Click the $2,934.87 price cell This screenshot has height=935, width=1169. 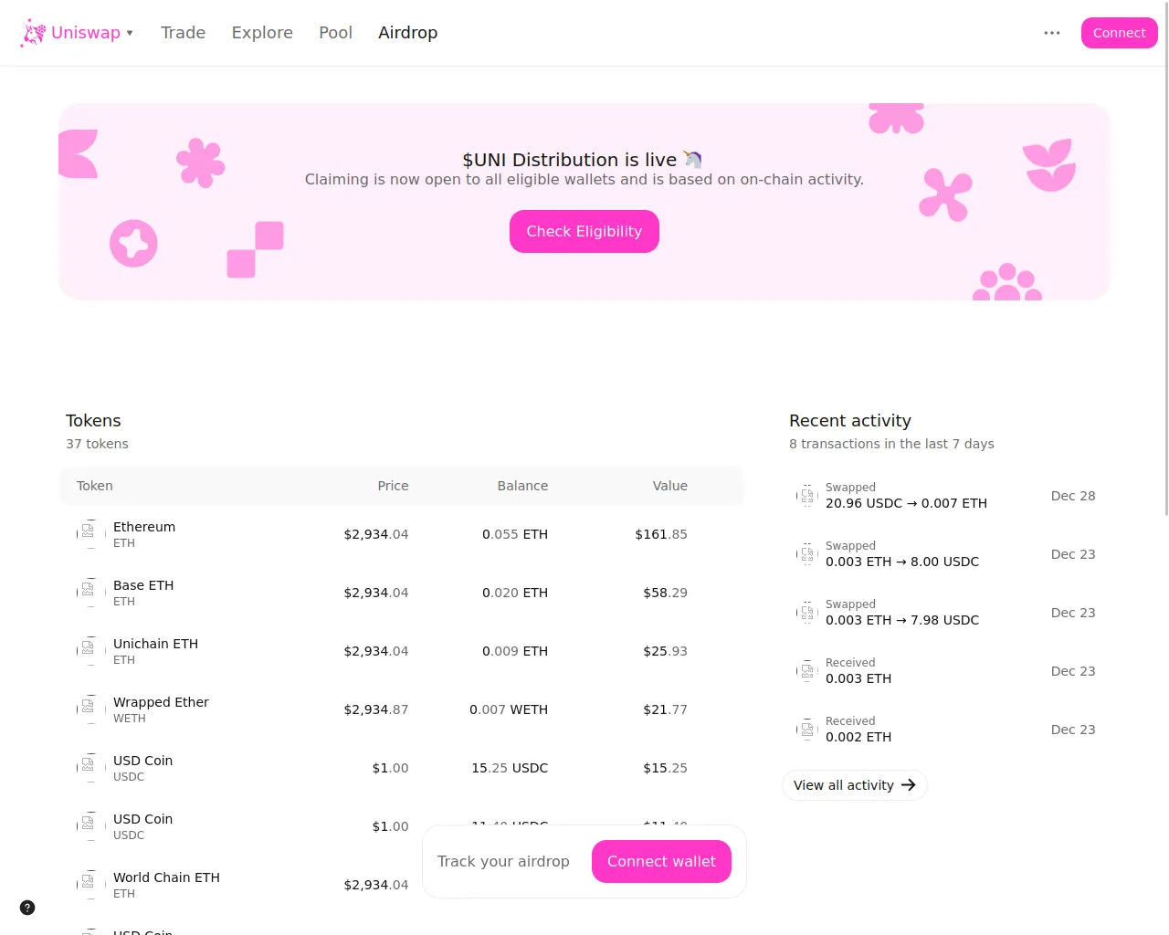[x=376, y=709]
